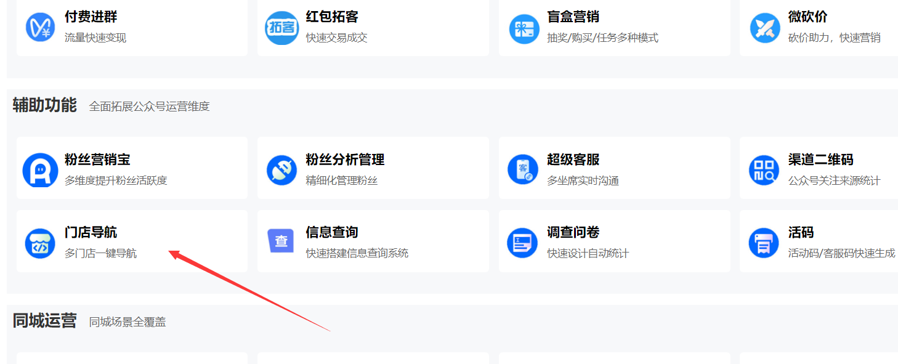Click the 流量快速变现 description
Screen dimensions: 898x364
point(95,38)
